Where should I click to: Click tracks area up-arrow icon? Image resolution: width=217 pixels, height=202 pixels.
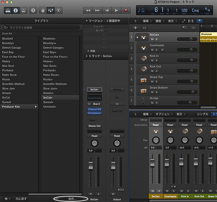click(x=136, y=21)
